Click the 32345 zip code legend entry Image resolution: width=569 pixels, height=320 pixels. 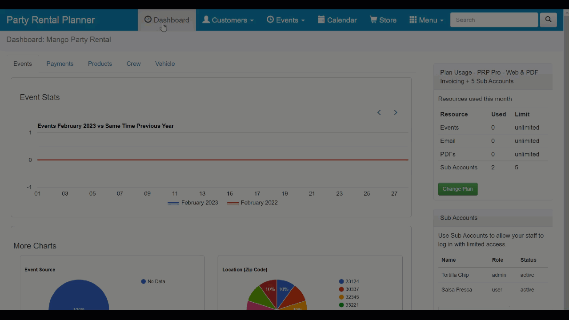349,297
